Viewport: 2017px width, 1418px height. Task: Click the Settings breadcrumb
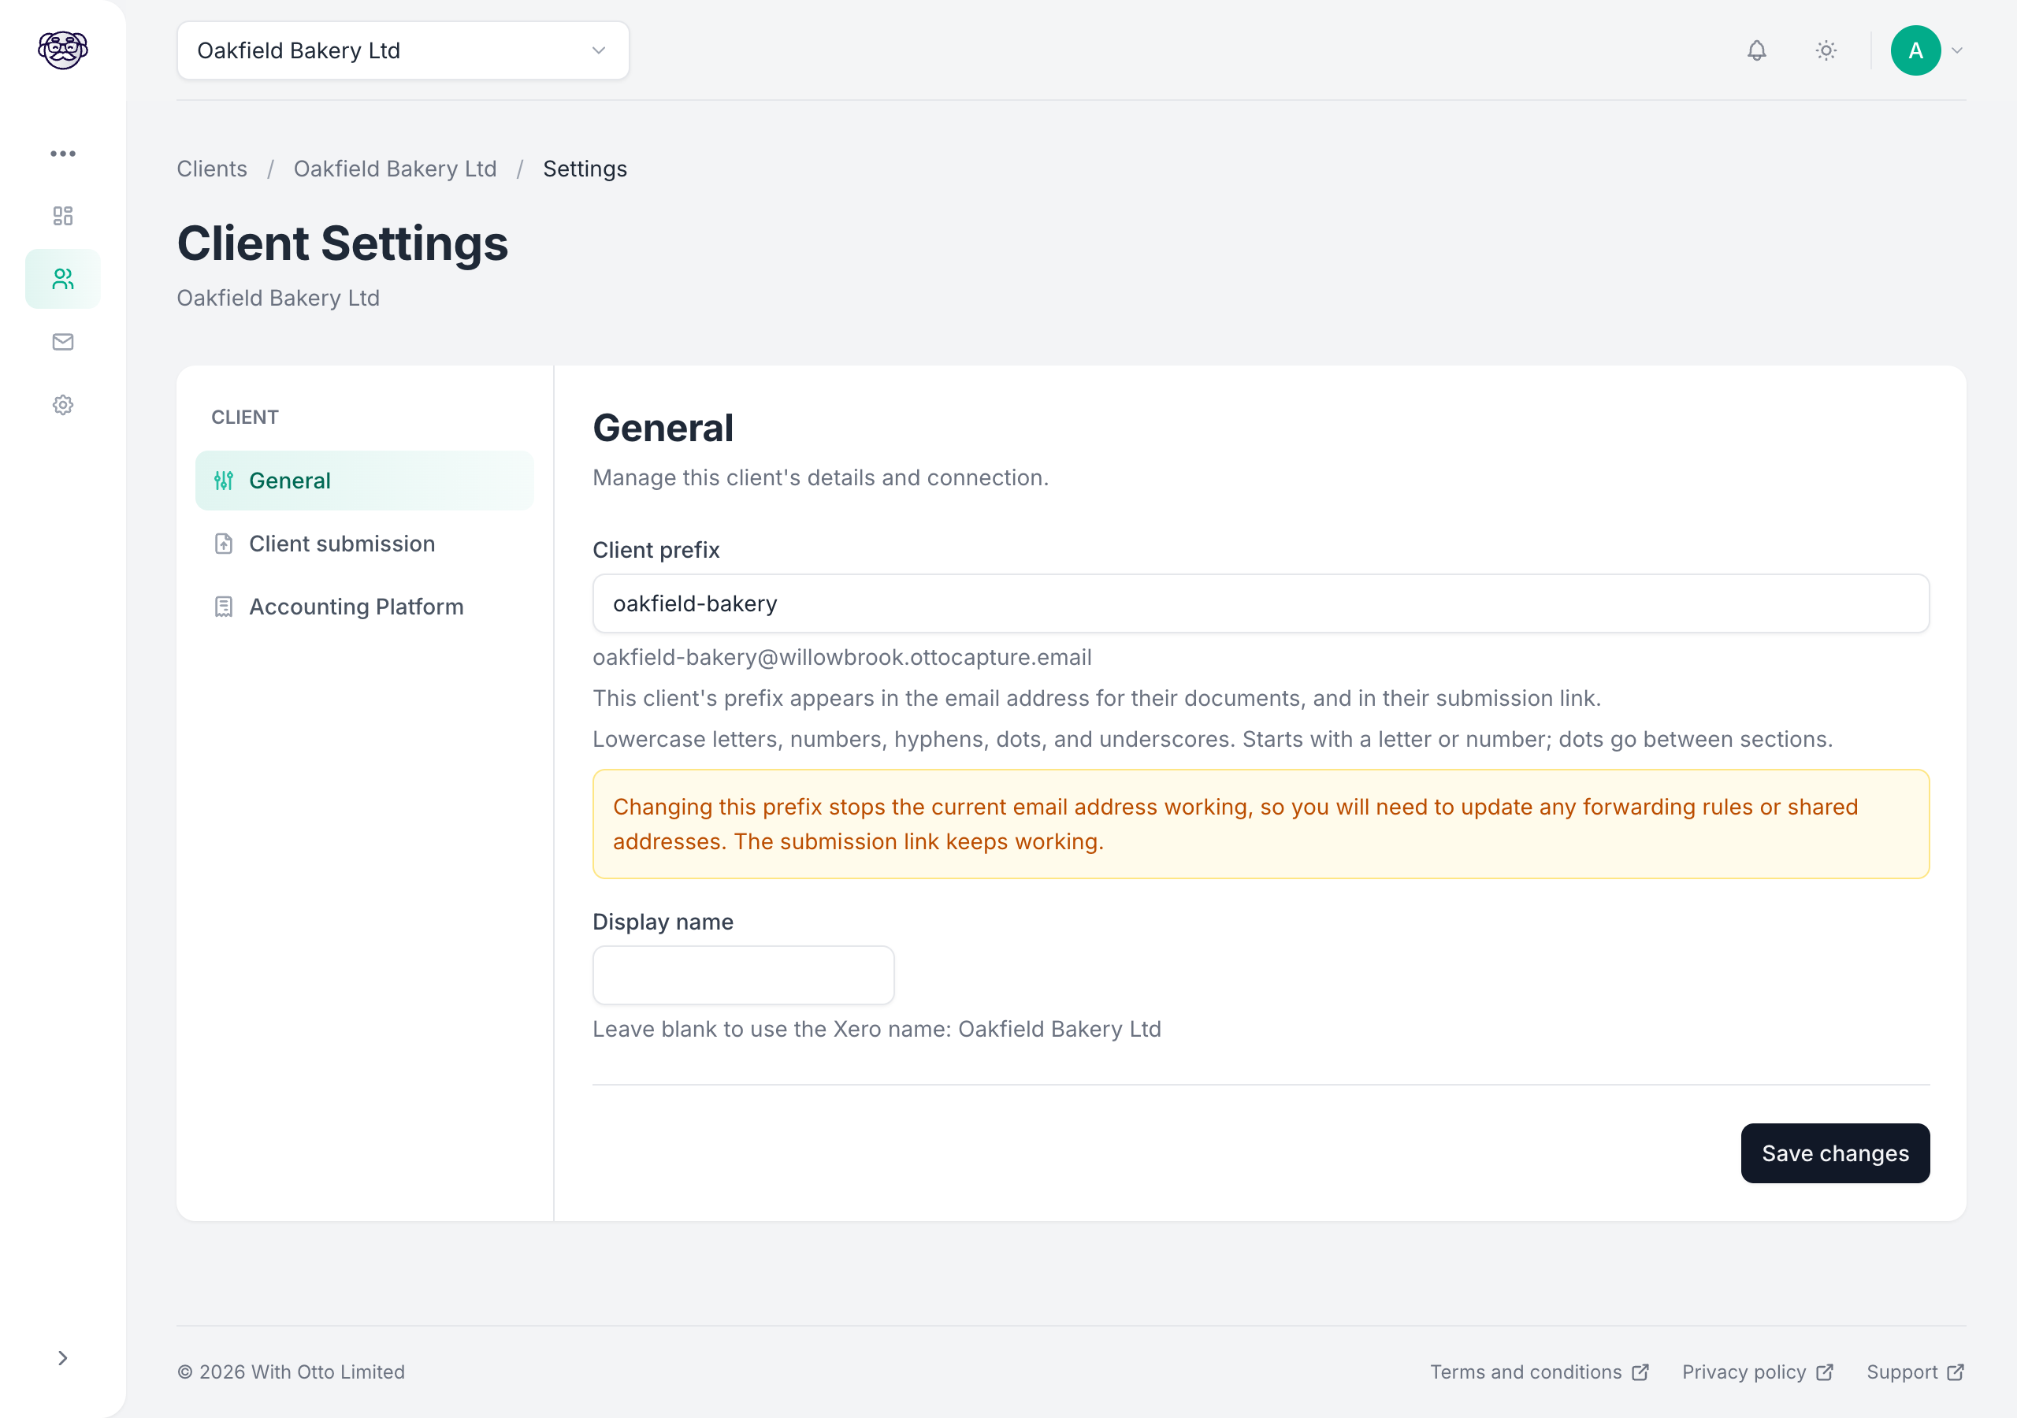pyautogui.click(x=585, y=169)
